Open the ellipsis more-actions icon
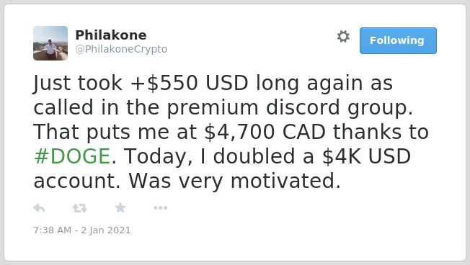The height and width of the screenshot is (265, 470). tap(160, 208)
